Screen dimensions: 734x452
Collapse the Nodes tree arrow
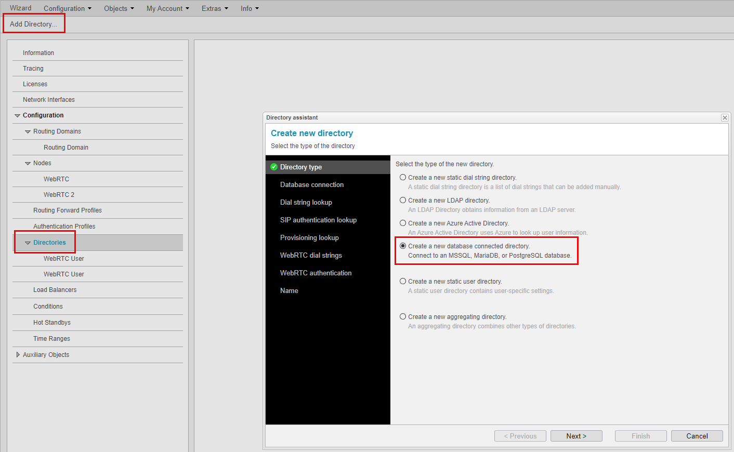click(28, 163)
